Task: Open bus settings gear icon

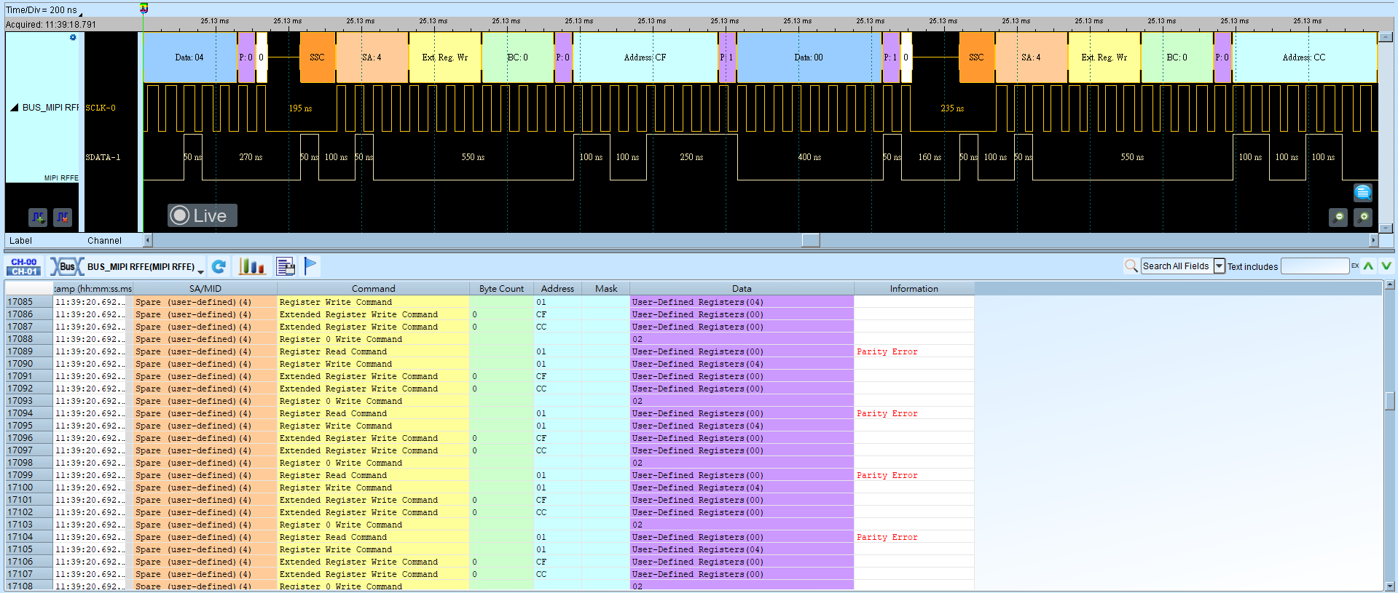Action: click(73, 37)
